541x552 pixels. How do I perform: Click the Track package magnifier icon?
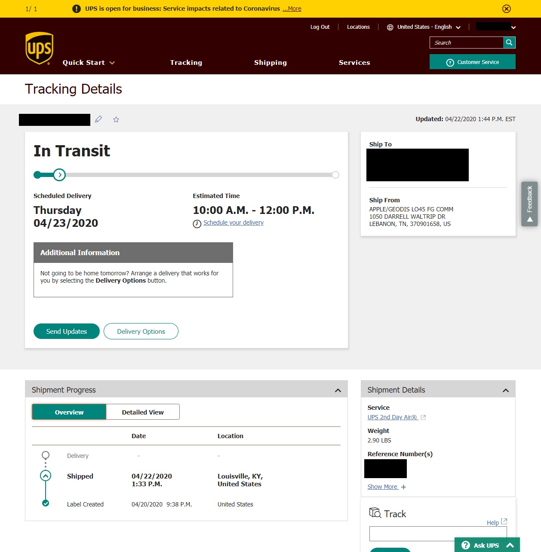point(375,512)
